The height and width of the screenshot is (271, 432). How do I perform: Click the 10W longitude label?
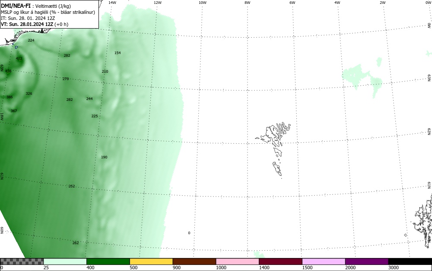[x=203, y=3]
